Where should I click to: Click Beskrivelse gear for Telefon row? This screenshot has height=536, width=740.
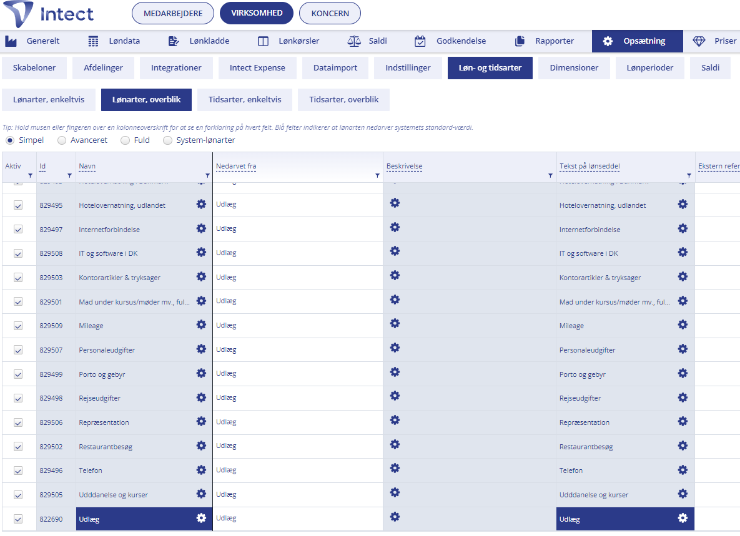coord(395,468)
